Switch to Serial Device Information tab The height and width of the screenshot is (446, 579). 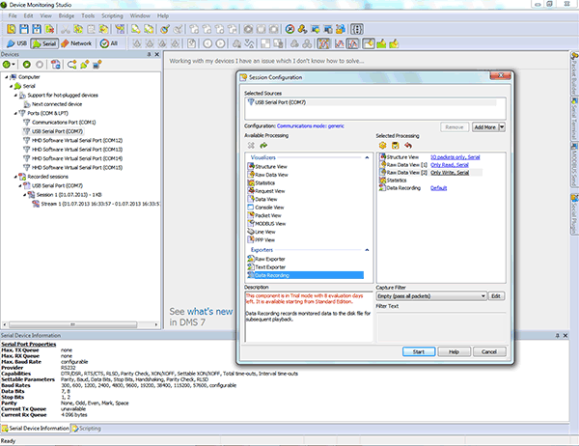(36, 429)
